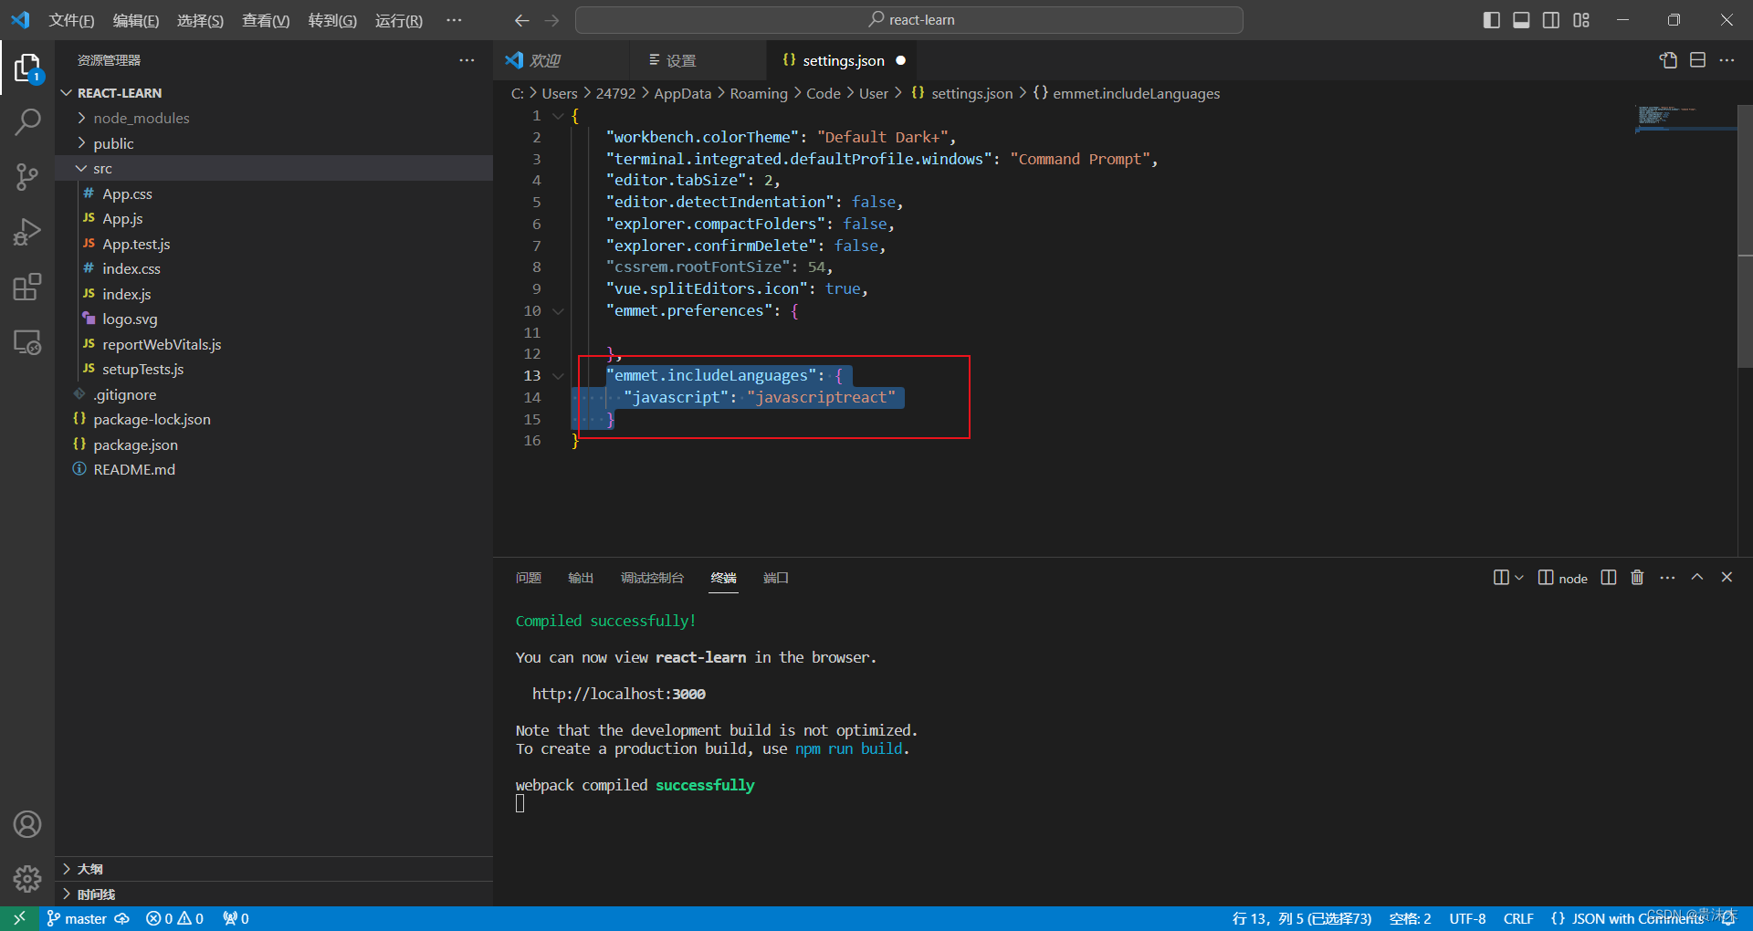Change encoding via UTF-8 status item

tap(1467, 918)
